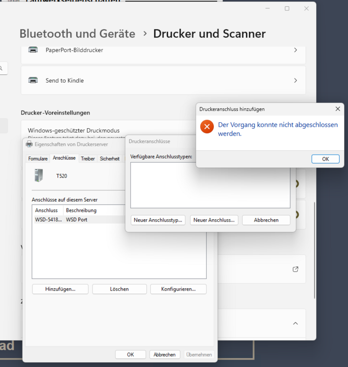Screen dimensions: 348x367
Task: Click the red error icon in dialog
Action: click(207, 127)
